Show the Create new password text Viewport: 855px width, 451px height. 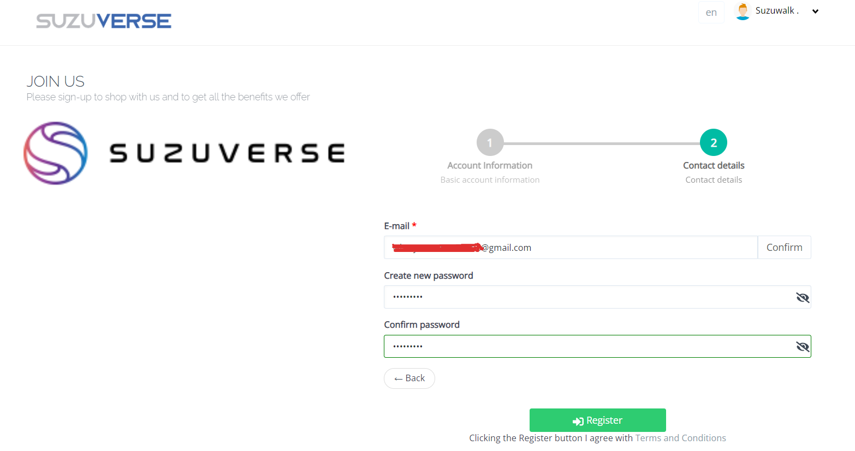802,297
